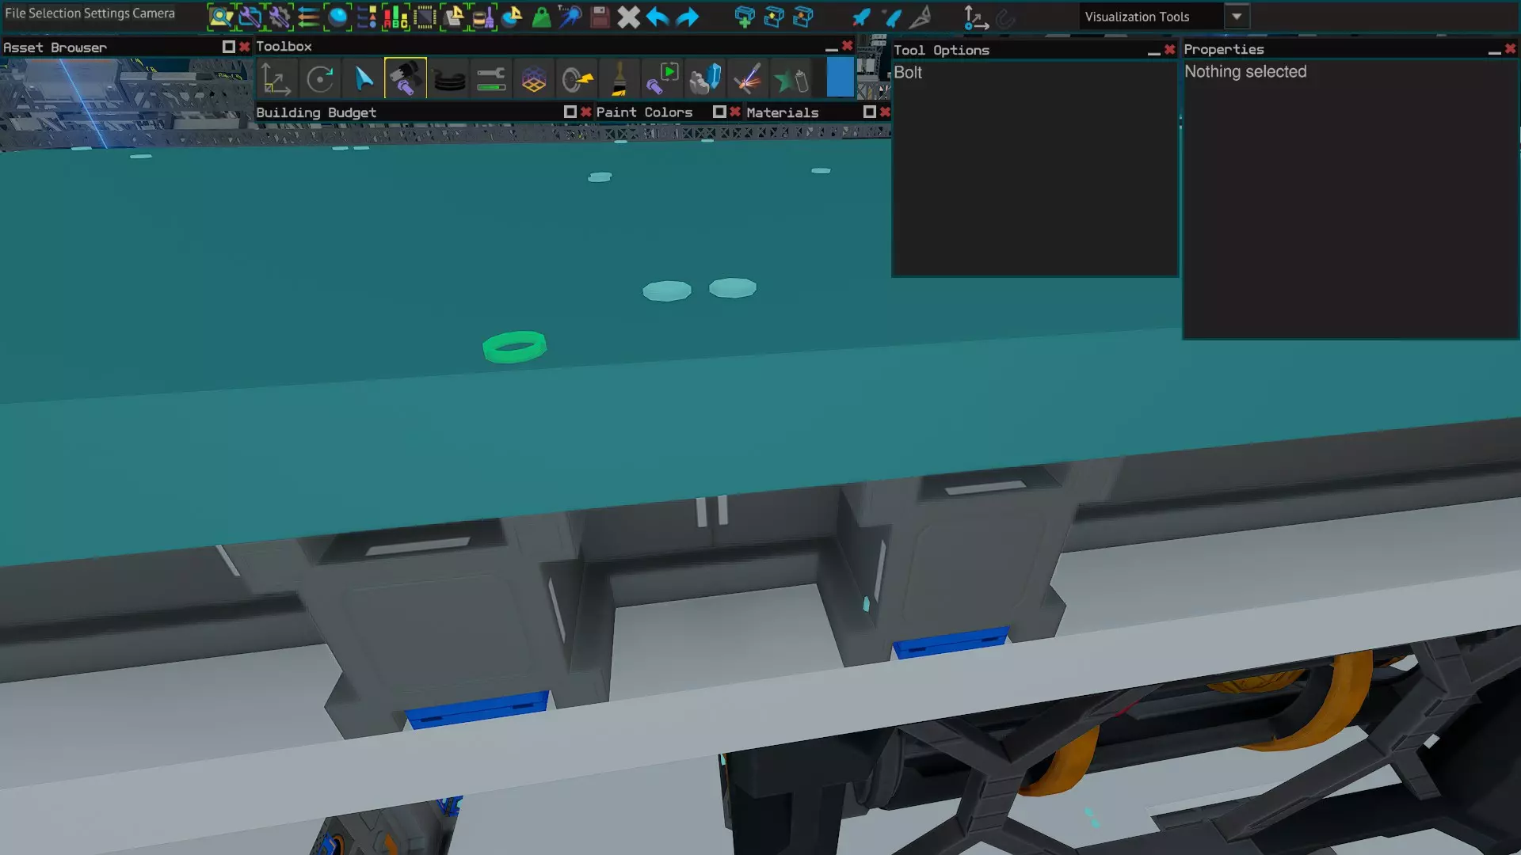1521x855 pixels.
Task: Click the undo arrow icon
Action: (x=658, y=17)
